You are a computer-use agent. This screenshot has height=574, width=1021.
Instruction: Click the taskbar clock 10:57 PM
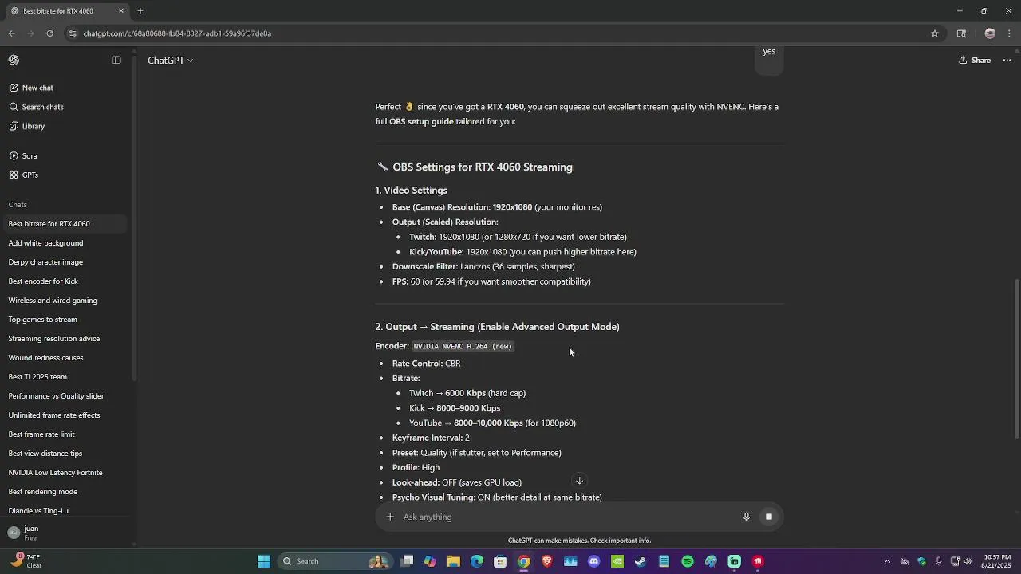(x=997, y=561)
